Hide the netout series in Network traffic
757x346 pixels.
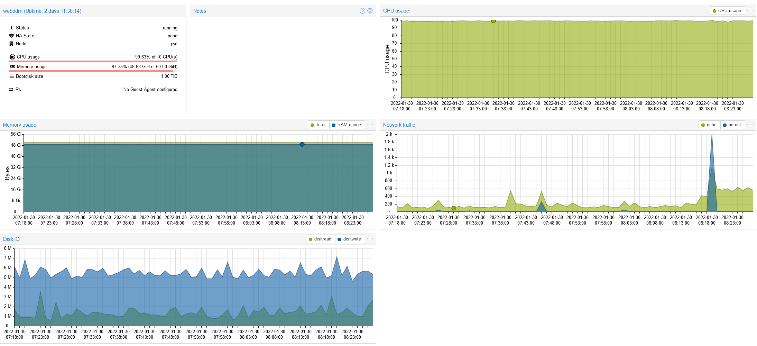(732, 125)
